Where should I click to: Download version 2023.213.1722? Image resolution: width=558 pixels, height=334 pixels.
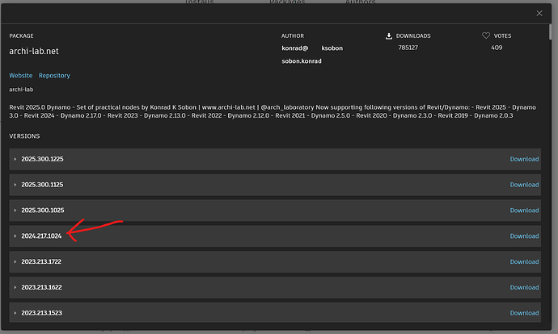coord(524,261)
